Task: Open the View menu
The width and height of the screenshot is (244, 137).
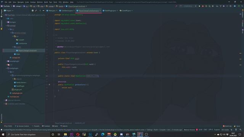Action: tap(14, 2)
